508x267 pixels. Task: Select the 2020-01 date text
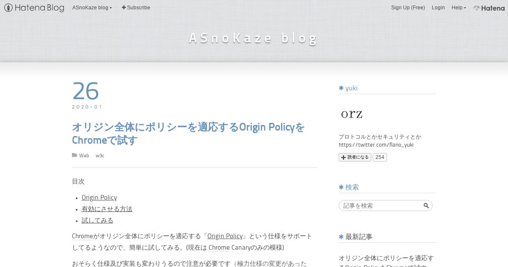(x=87, y=107)
